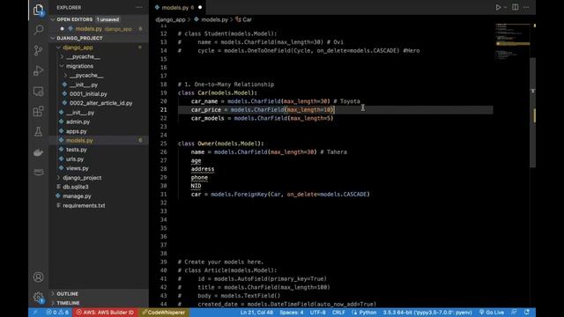Image resolution: width=564 pixels, height=317 pixels.
Task: Collapse the django_app folder
Action: click(x=99, y=48)
